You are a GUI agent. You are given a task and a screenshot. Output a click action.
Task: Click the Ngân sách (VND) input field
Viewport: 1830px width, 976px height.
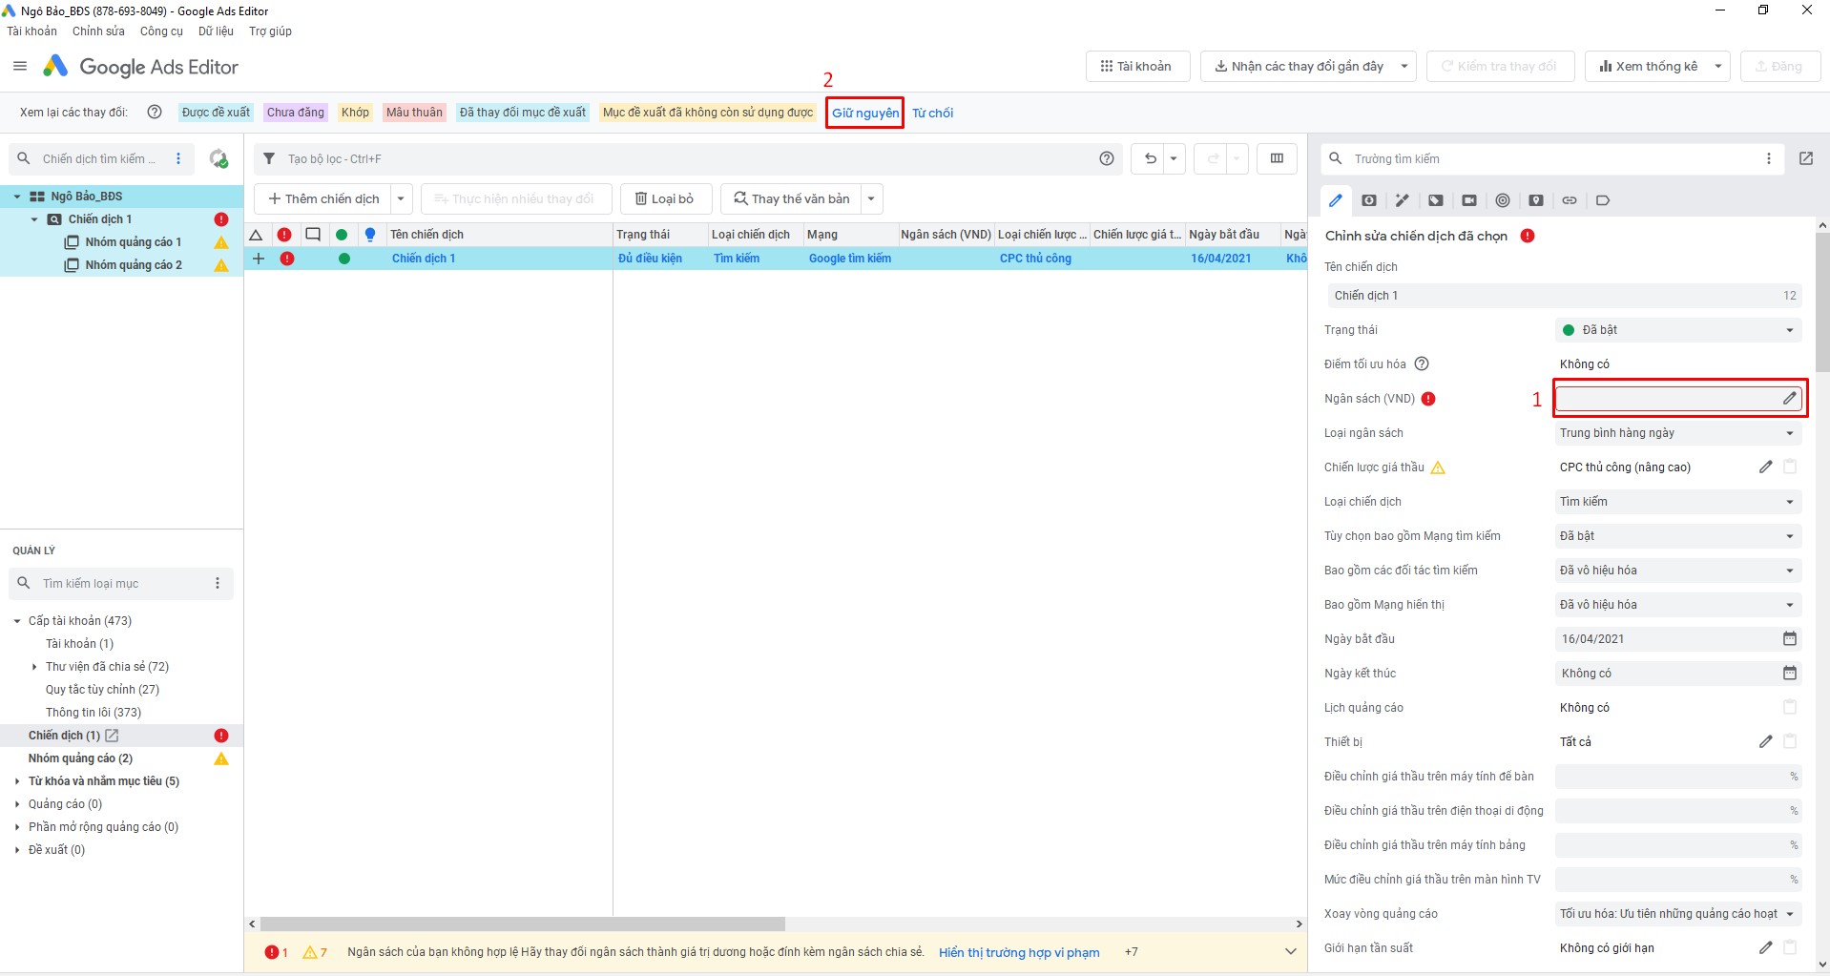pos(1667,399)
